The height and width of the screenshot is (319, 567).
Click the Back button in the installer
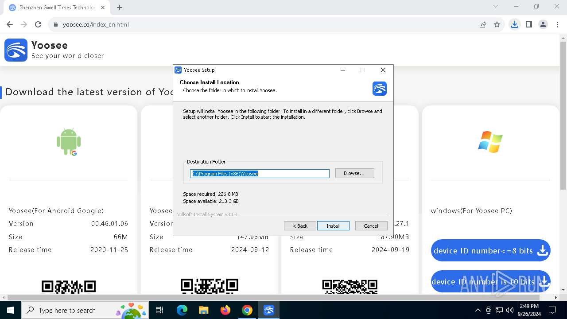[x=300, y=226]
